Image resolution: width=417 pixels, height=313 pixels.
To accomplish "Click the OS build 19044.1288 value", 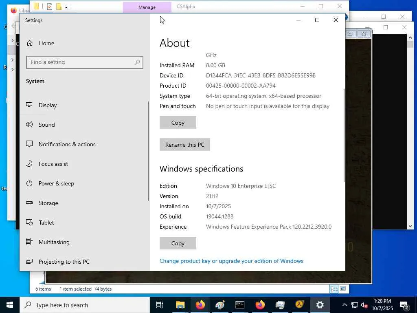I will (219, 216).
